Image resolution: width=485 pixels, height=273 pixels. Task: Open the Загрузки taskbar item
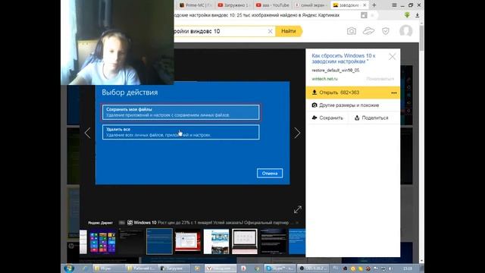click(174, 268)
